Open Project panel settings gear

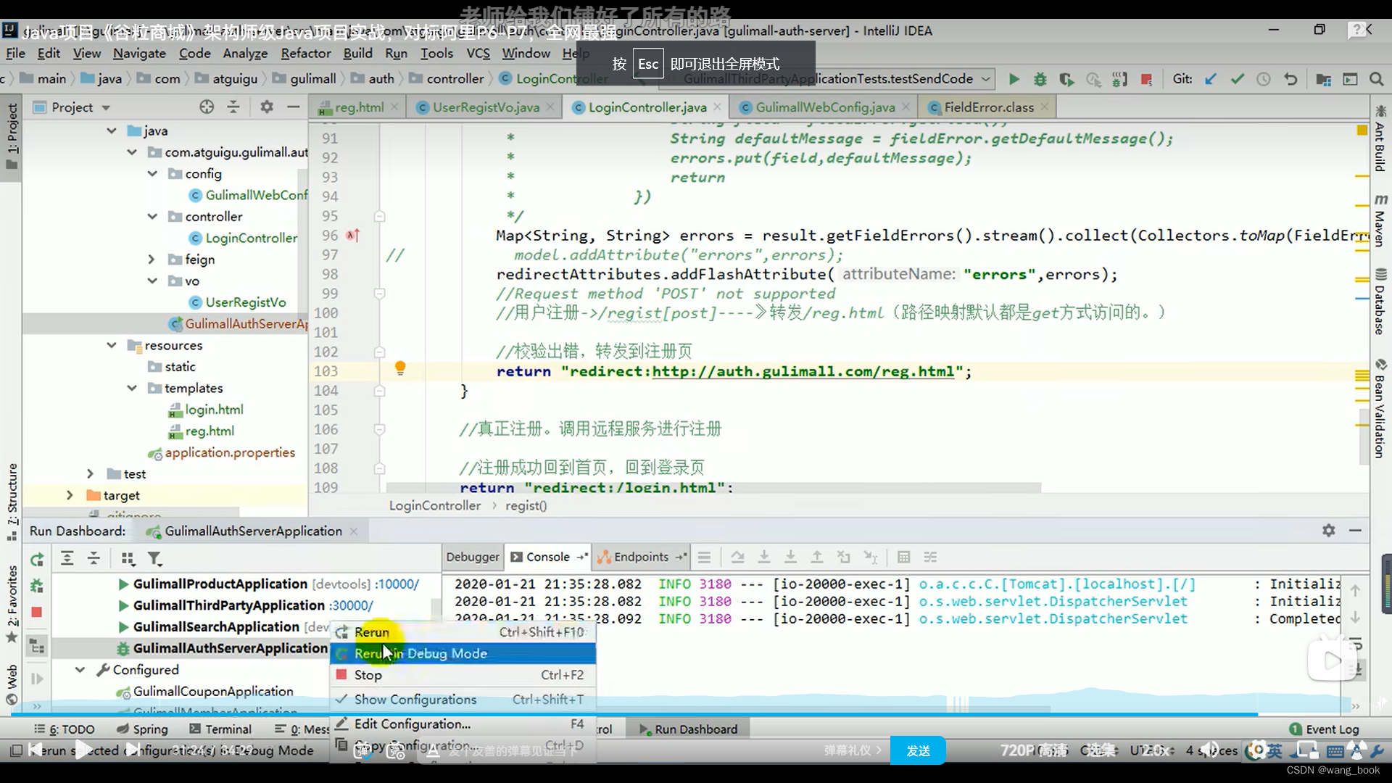267,107
